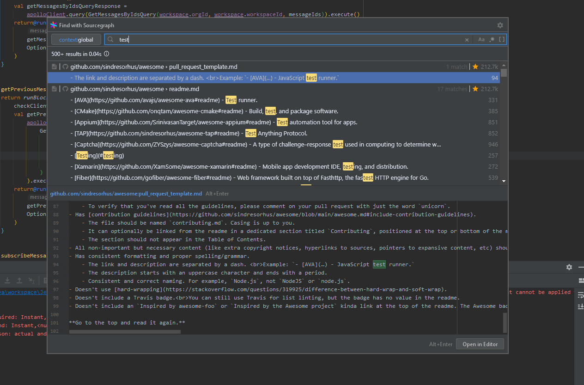Select the '[Appium]' Test automation result
This screenshot has height=385, width=584.
click(274, 122)
